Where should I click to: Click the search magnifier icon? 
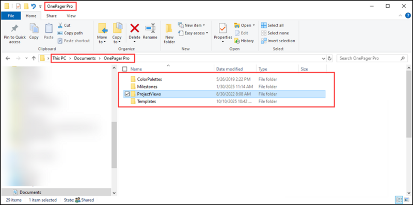[x=403, y=58]
